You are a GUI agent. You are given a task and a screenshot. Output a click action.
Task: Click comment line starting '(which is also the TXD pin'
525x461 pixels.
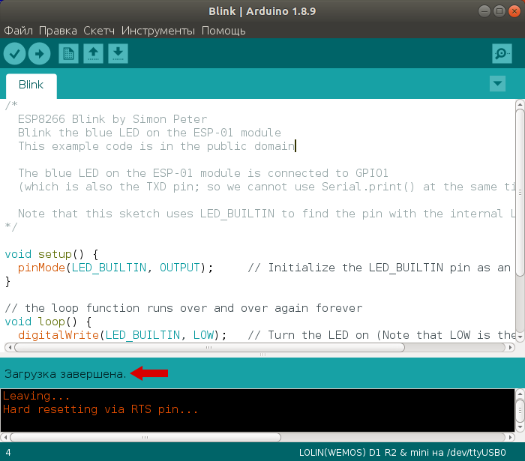coord(266,187)
